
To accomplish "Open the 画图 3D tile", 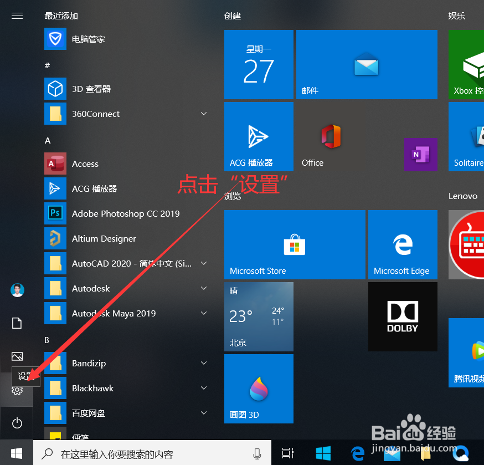I will (259, 389).
